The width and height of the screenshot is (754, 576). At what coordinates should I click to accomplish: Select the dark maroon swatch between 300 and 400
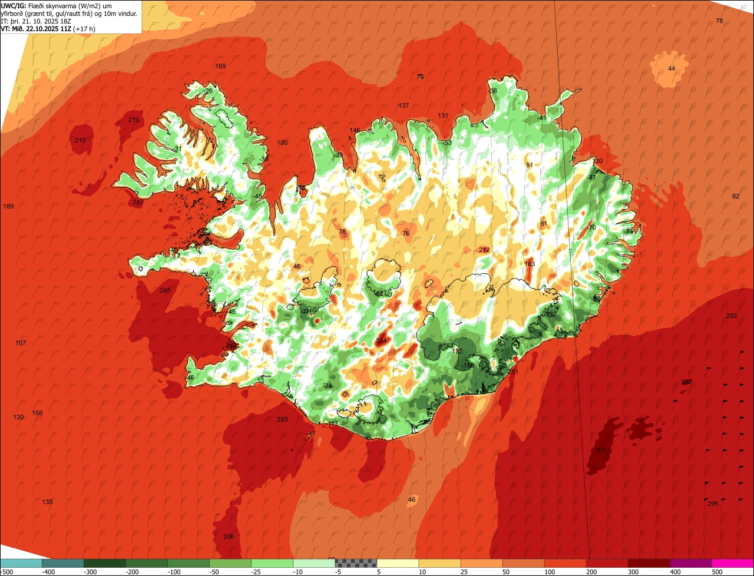[x=649, y=563]
